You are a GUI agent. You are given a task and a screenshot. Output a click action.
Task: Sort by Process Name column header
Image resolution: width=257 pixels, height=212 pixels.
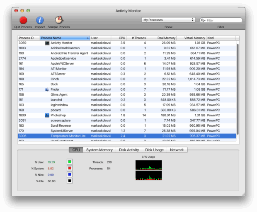pyautogui.click(x=64, y=38)
